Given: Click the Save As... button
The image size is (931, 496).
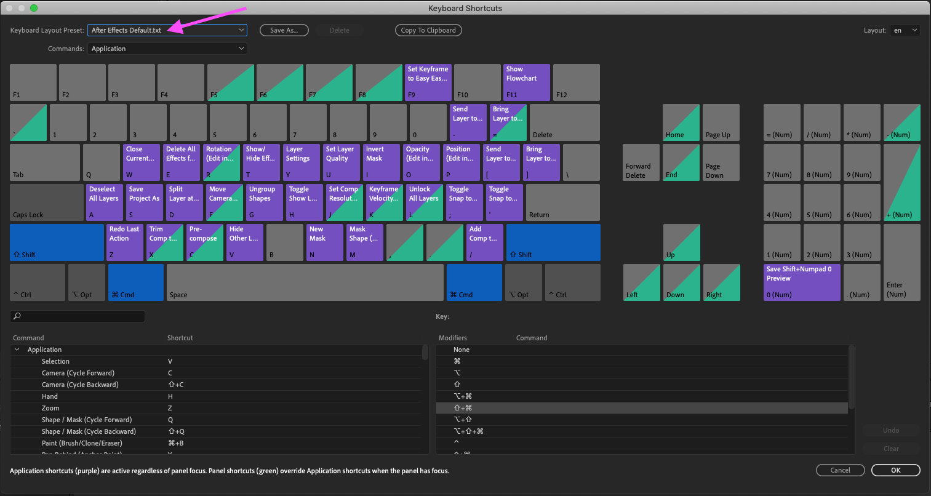Looking at the screenshot, I should (284, 30).
